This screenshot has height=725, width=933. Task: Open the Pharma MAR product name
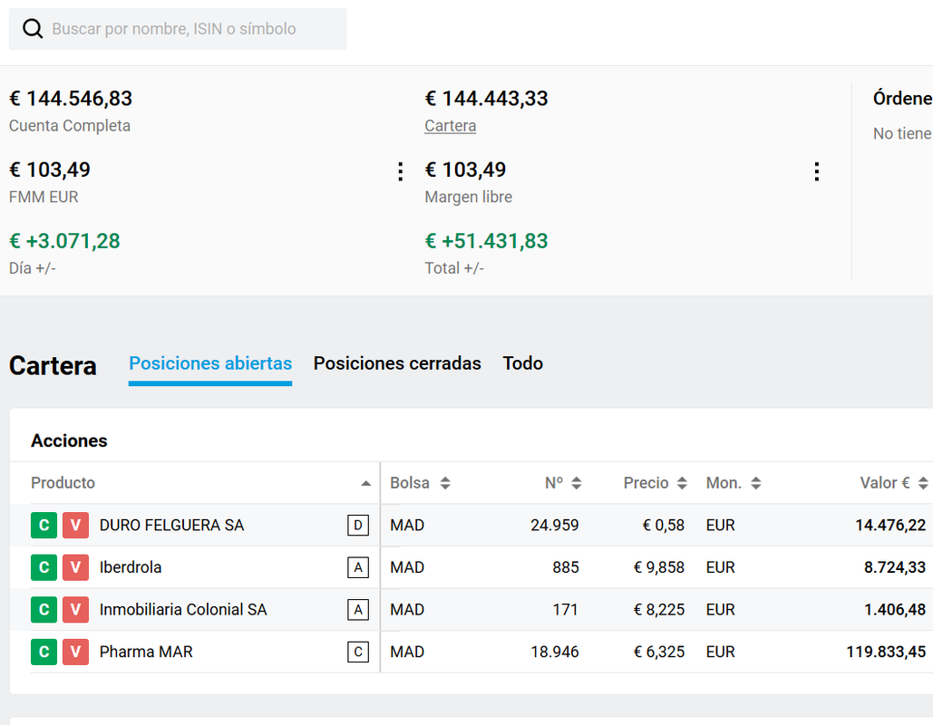pos(146,652)
